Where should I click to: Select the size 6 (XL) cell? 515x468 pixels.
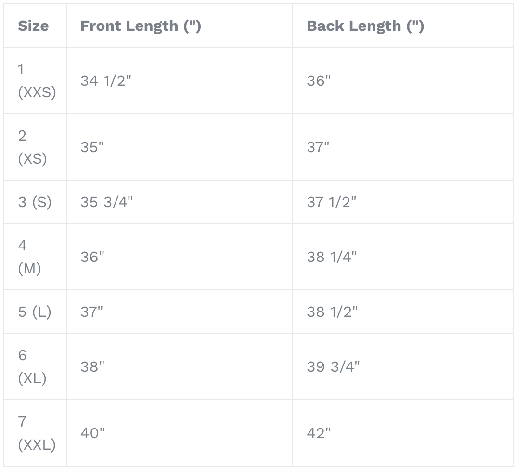[x=32, y=366]
